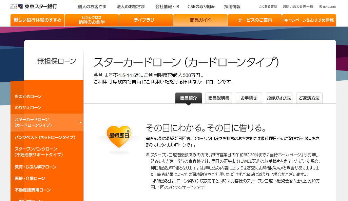Screen dimensions: 348x201
Task: Click the スターカードローン (カードローンタイプ) page title
Action: [186, 62]
